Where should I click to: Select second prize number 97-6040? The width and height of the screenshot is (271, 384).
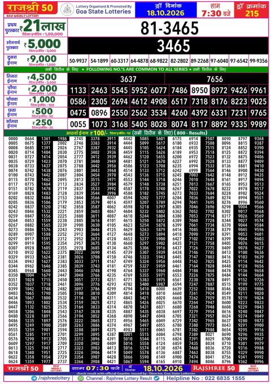coord(219,61)
